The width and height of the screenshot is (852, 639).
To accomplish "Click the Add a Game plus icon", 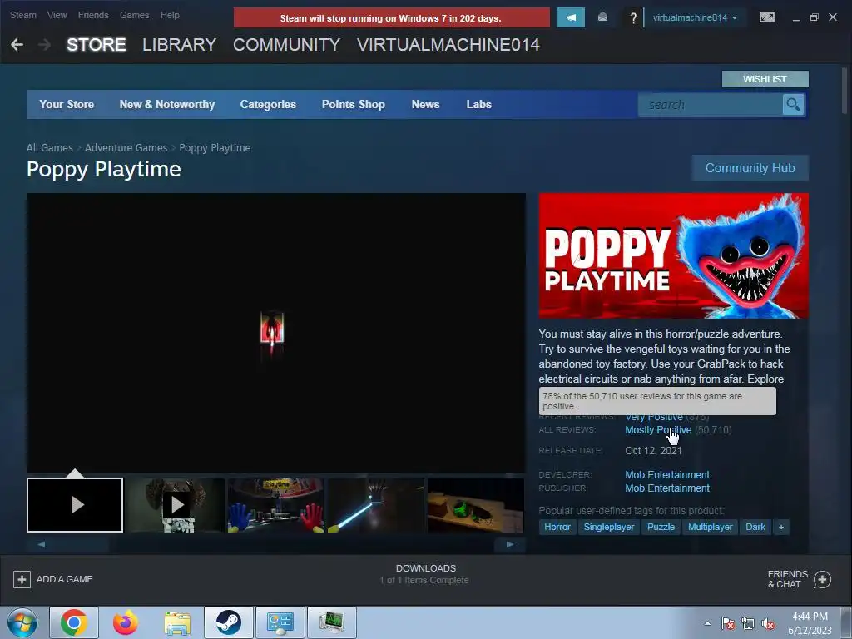I will 22,579.
